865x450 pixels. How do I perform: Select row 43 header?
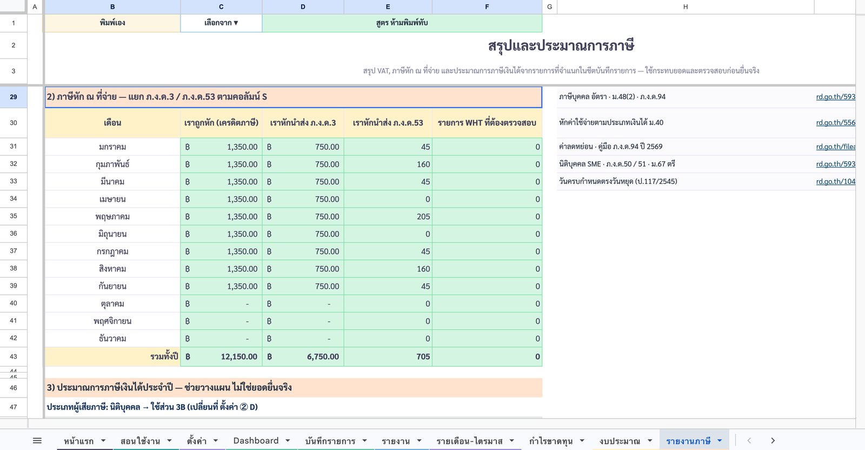click(14, 356)
